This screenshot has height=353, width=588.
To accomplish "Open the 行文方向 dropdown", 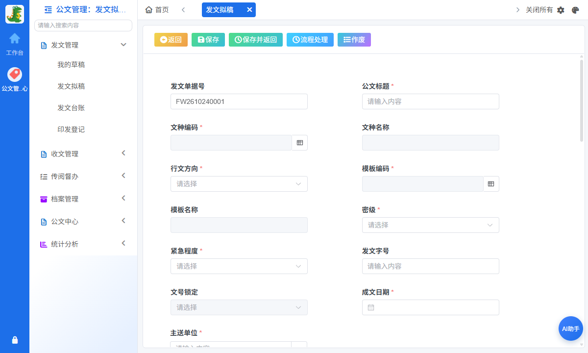I will (x=239, y=184).
